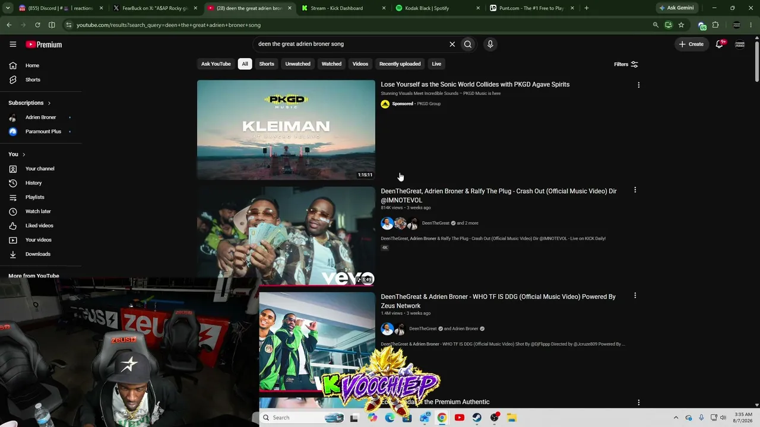Bookmark this page with the star icon
Viewport: 760px width, 427px height.
click(x=681, y=25)
